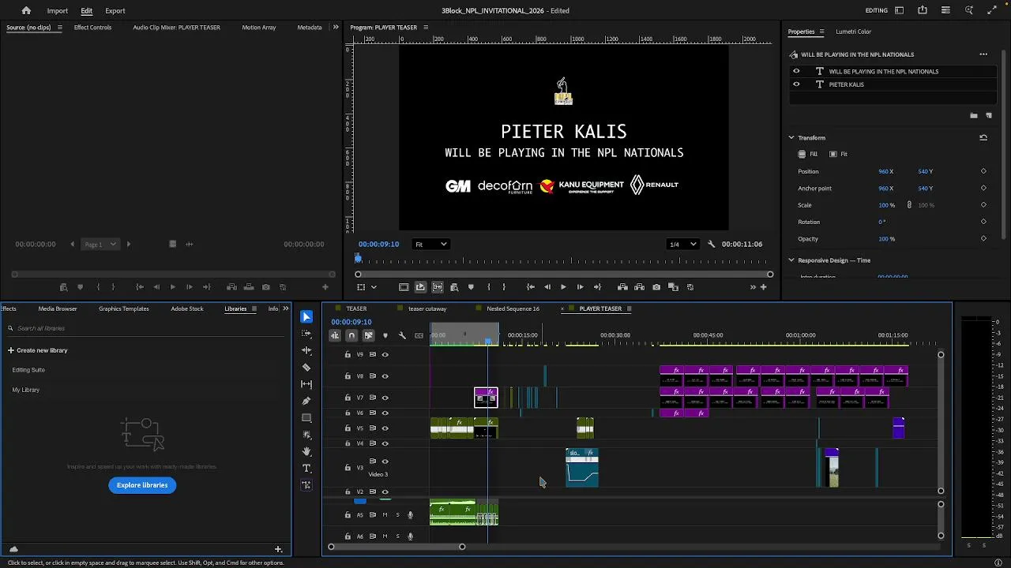This screenshot has height=568, width=1011.
Task: Switch to Nested Sequence 16 timeline tab
Action: click(x=513, y=308)
